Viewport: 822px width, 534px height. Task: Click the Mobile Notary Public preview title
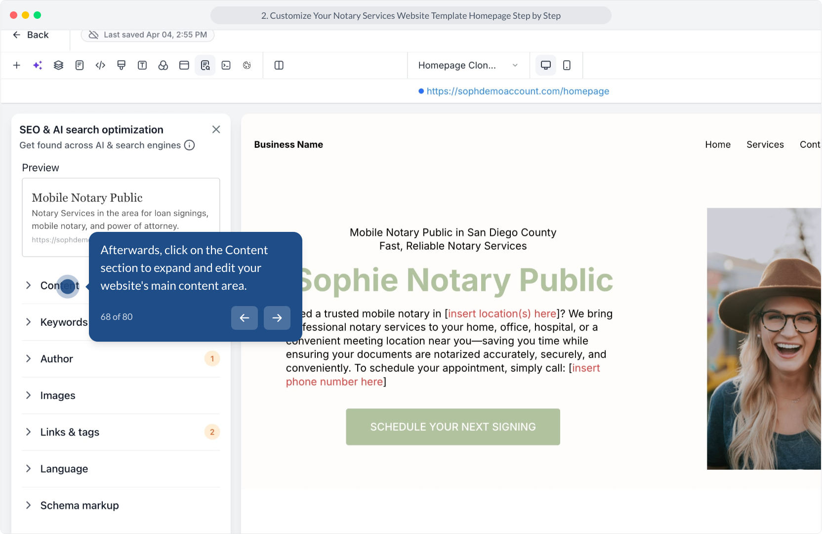(87, 198)
